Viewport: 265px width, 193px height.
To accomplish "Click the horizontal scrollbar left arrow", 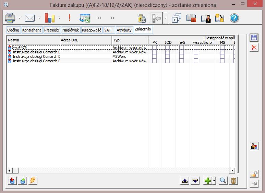I will [9, 170].
